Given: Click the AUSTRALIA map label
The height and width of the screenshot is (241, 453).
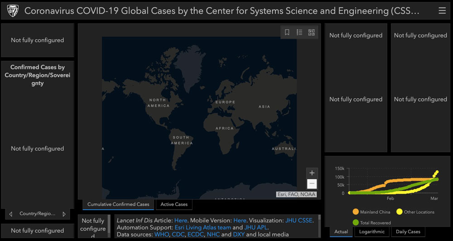Looking at the screenshot, I should click(x=284, y=149).
